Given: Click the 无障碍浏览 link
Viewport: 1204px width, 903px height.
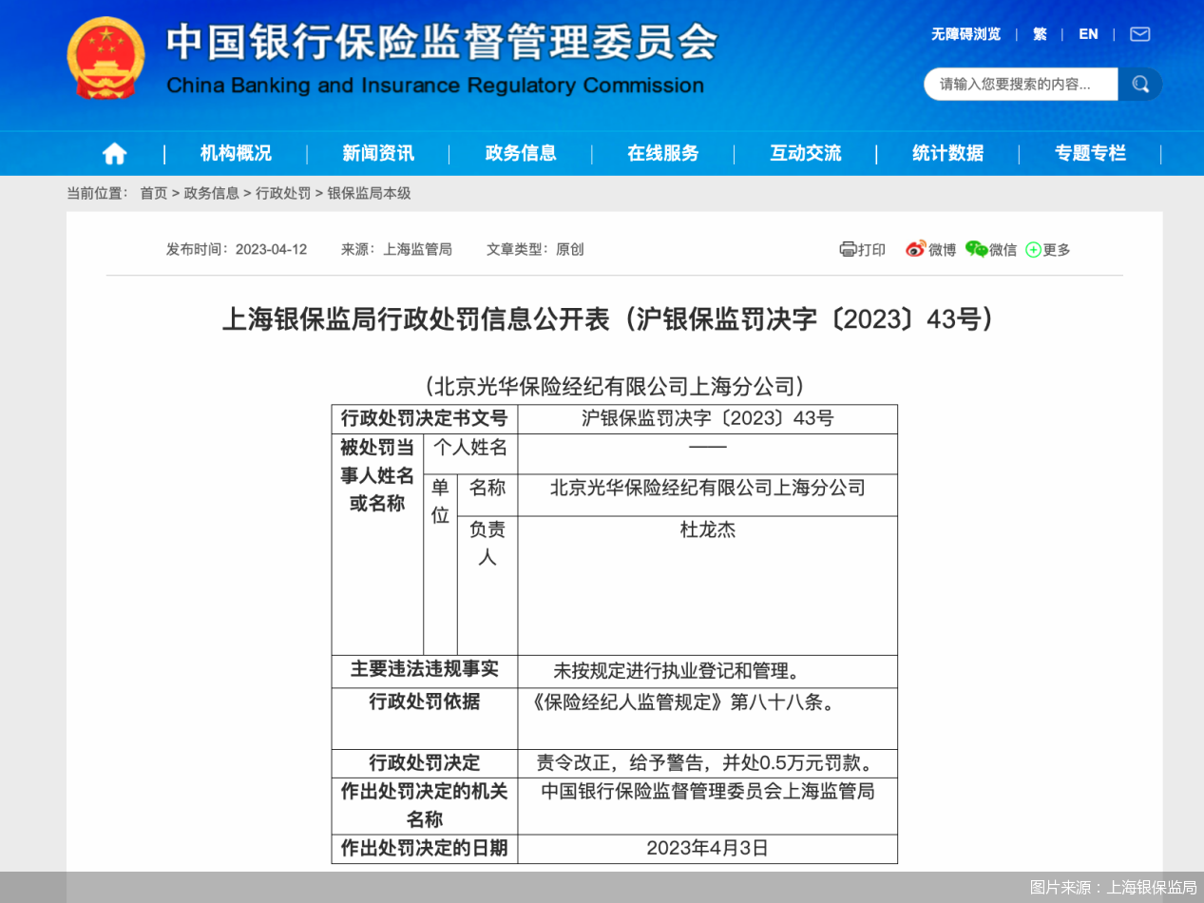Looking at the screenshot, I should 965,34.
